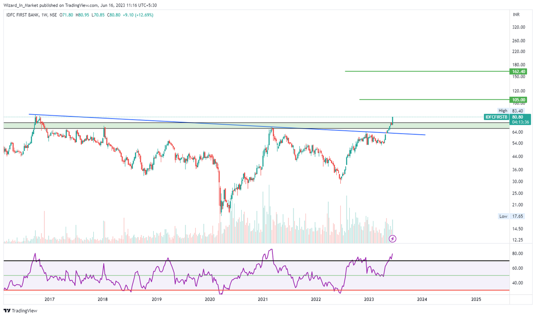This screenshot has width=536, height=317.
Task: Select the 2023 label on time axis
Action: tap(369, 300)
